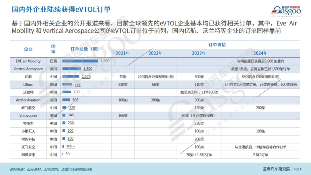
Task: Click the source note '资料来源' in footer
Action: tap(51, 169)
